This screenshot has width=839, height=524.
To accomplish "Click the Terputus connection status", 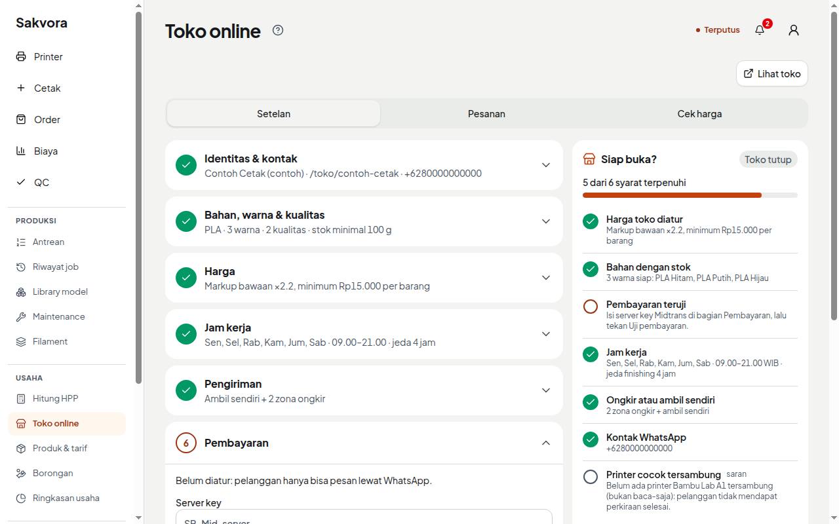I will [x=718, y=30].
